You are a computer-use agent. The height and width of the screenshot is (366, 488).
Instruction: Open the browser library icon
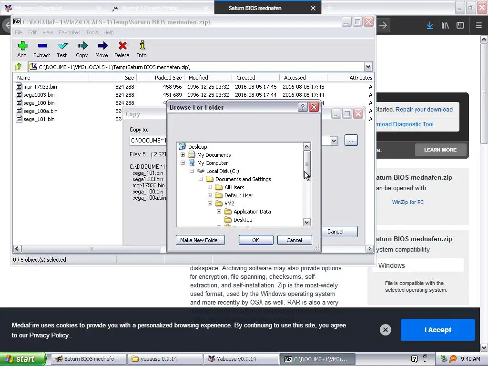pyautogui.click(x=445, y=26)
